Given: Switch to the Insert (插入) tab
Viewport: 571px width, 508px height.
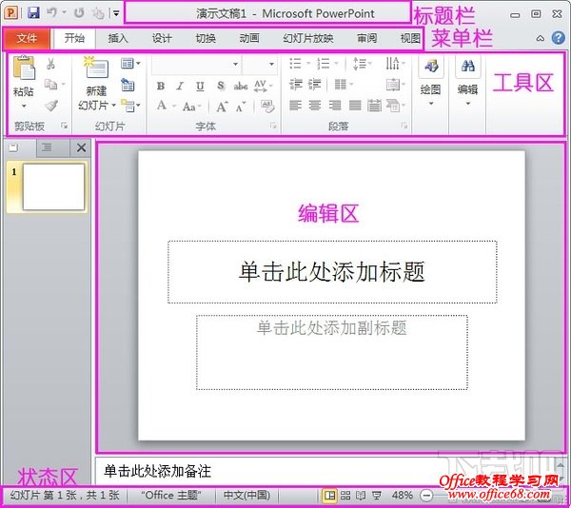Looking at the screenshot, I should [x=118, y=38].
